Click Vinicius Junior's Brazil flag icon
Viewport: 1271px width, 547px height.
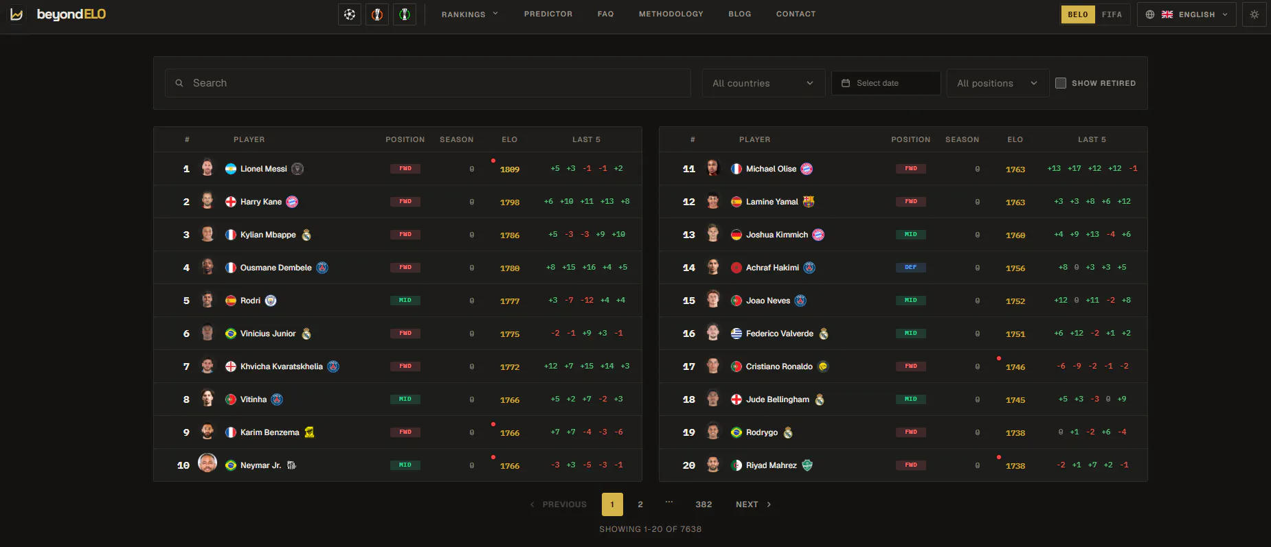[x=231, y=334]
